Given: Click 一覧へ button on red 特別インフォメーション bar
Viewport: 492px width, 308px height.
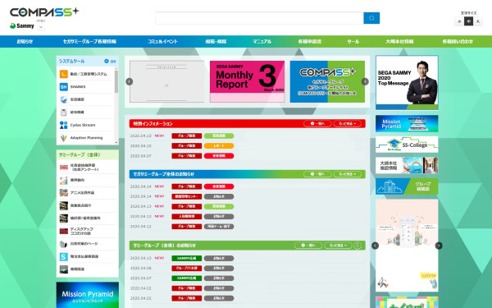Looking at the screenshot, I should [317, 123].
